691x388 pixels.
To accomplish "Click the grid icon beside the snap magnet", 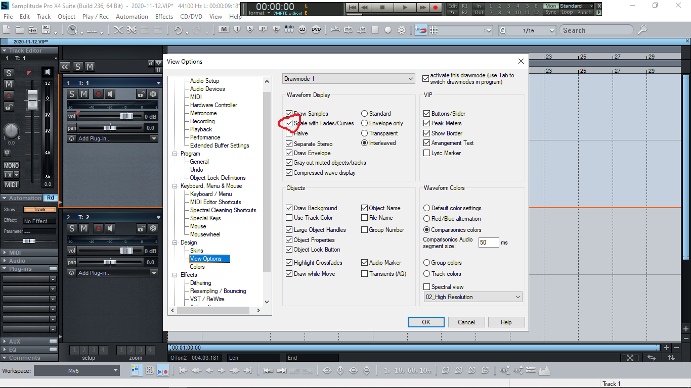I will (434, 30).
